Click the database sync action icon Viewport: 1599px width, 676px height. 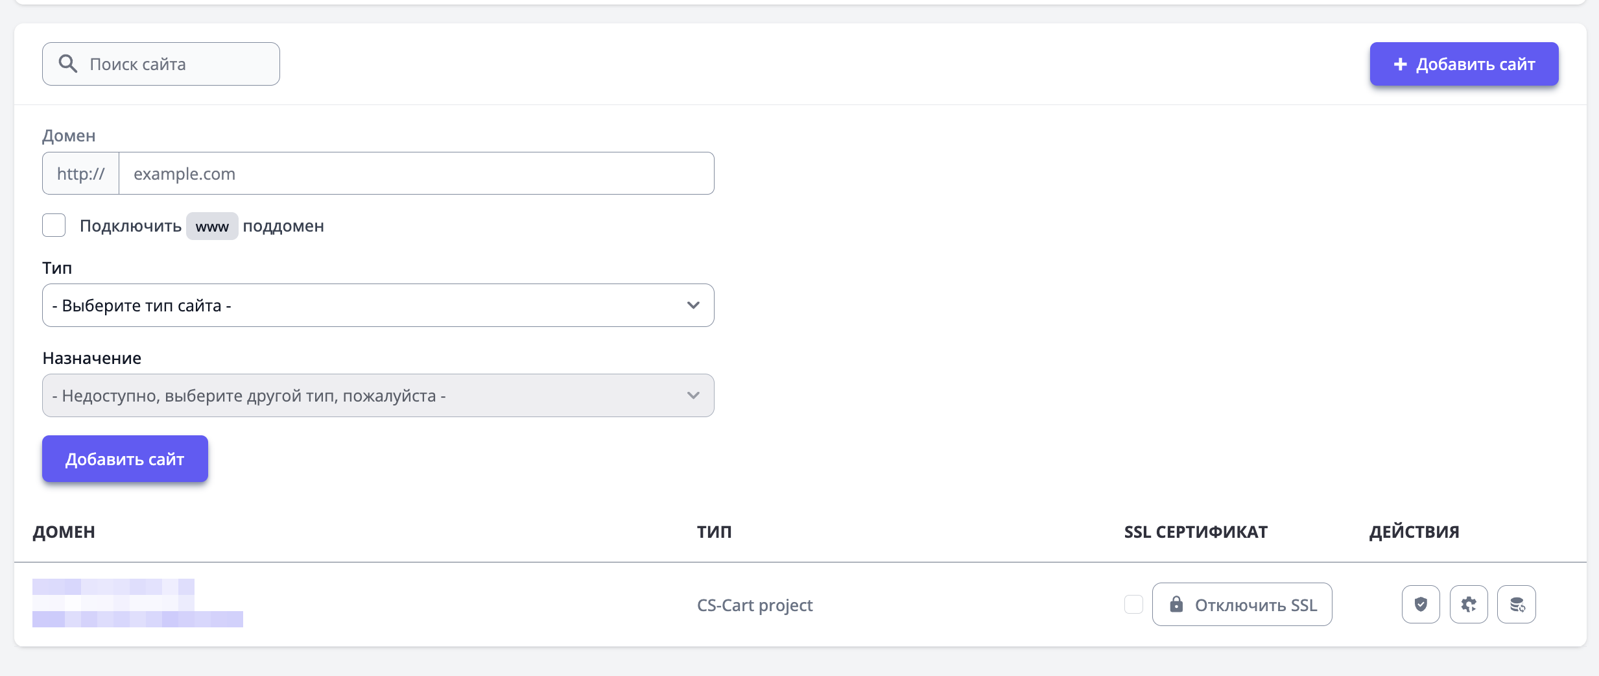click(1516, 605)
